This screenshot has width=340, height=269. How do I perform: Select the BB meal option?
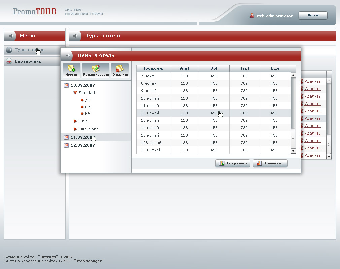tap(87, 107)
